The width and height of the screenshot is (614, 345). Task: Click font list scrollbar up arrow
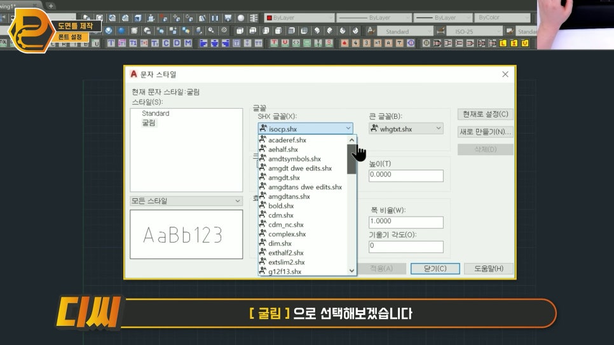(x=351, y=140)
